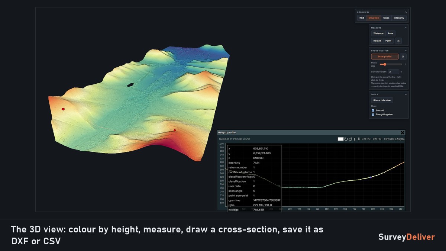Start the Area measure tool
The height and width of the screenshot is (251, 446).
[x=390, y=33]
